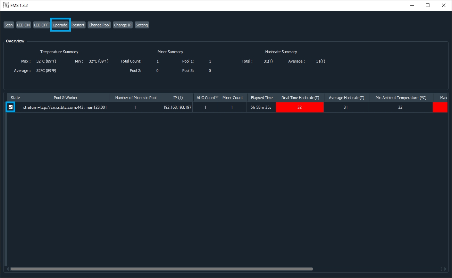
Task: Click the FMS application icon in title bar
Action: pos(6,5)
